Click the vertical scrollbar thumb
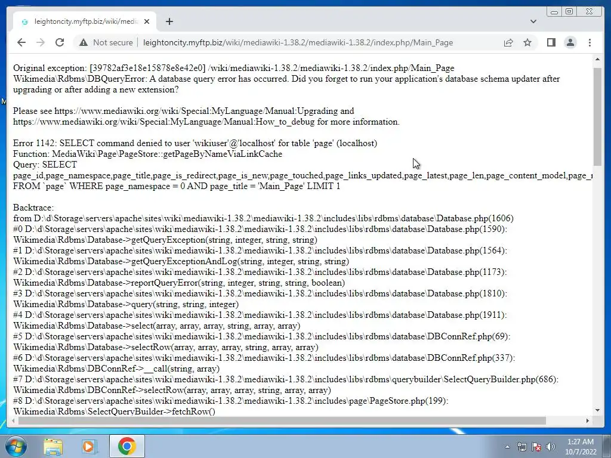 coord(597,116)
